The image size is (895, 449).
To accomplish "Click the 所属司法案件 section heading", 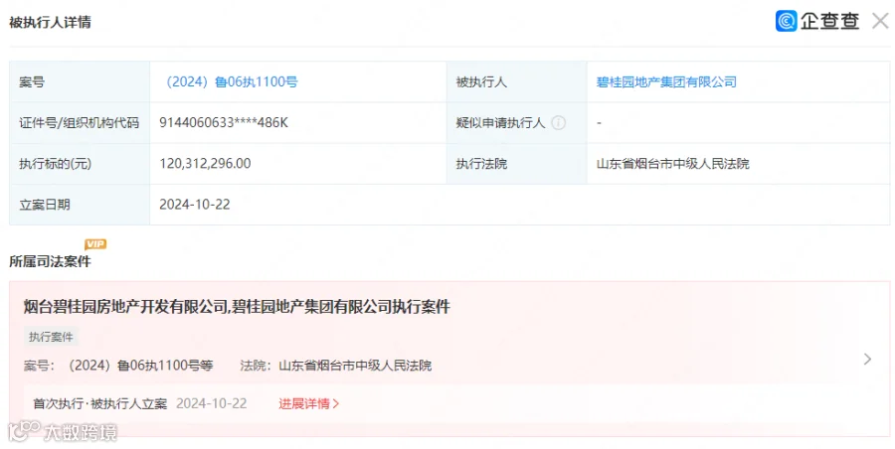I will [51, 261].
